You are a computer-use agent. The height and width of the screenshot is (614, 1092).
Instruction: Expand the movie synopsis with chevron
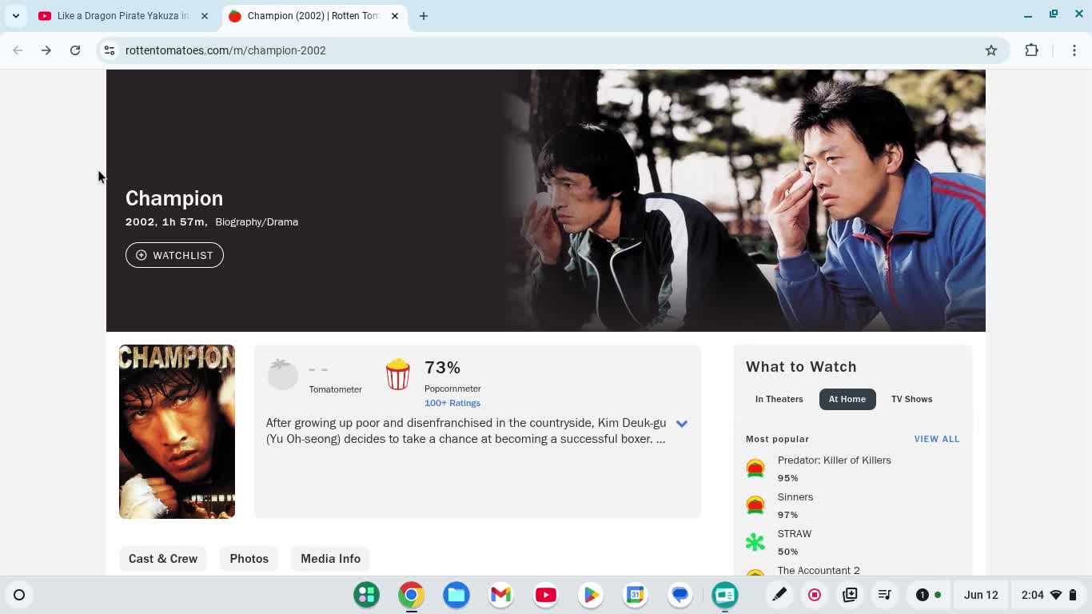pos(682,424)
